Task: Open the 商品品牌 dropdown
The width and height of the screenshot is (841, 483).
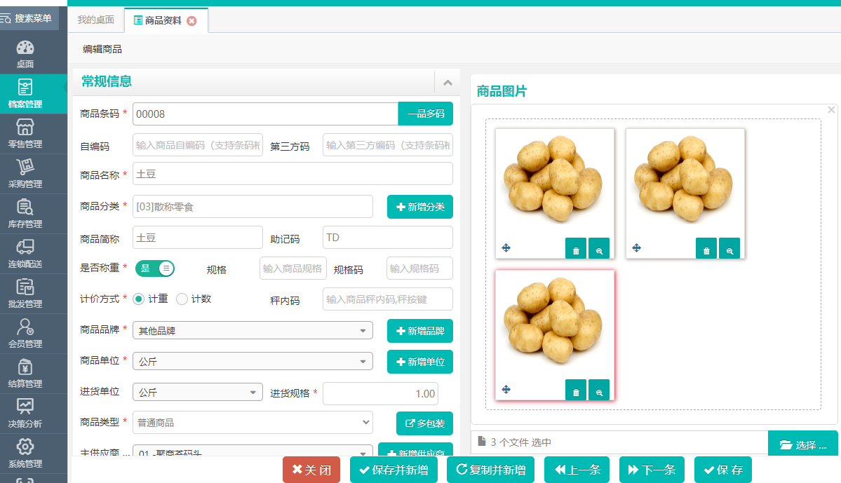Action: coord(253,331)
